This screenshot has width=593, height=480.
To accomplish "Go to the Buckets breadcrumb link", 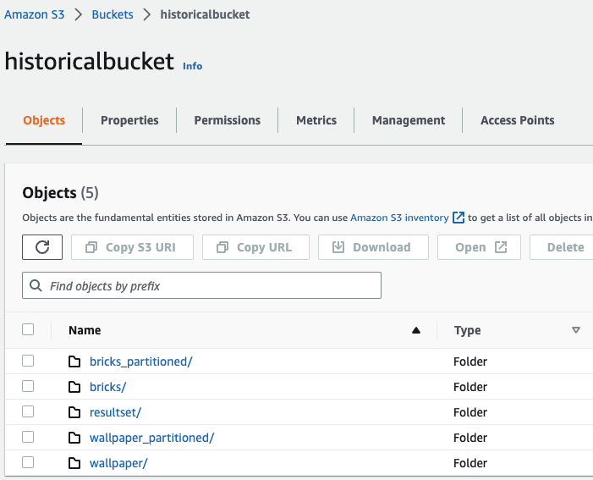I will [x=113, y=14].
